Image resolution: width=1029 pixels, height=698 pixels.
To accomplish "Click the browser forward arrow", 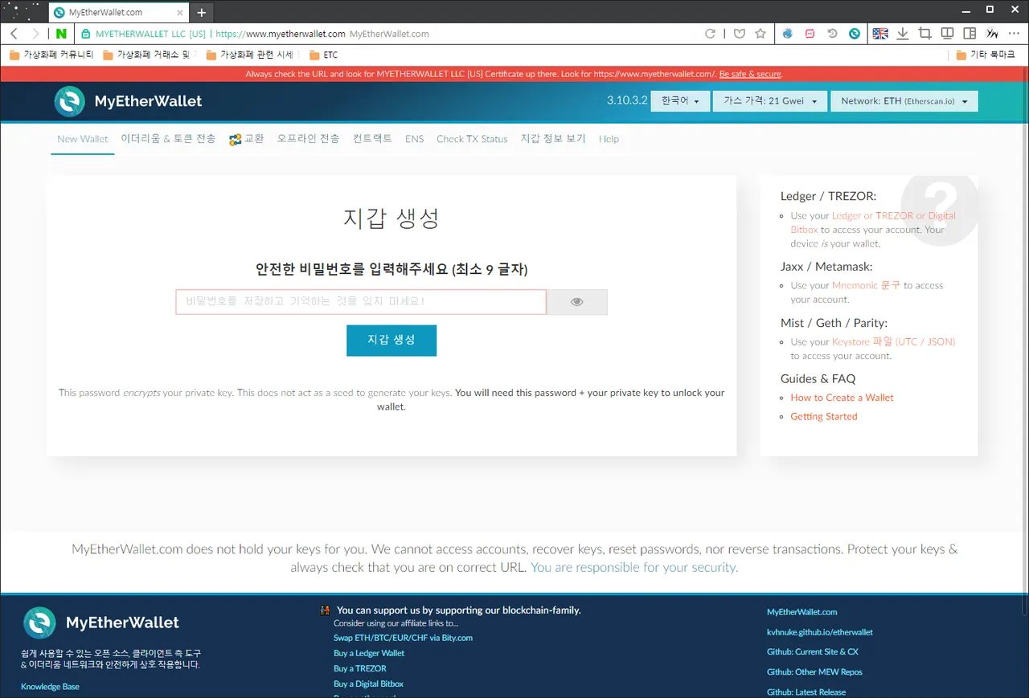I will tap(35, 34).
